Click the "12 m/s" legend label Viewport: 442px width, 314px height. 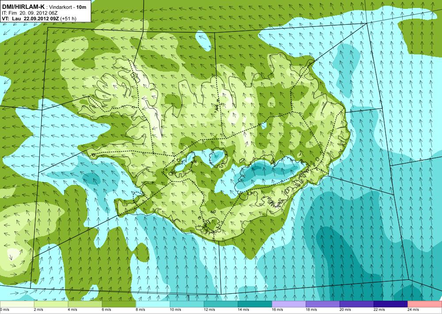coord(210,310)
